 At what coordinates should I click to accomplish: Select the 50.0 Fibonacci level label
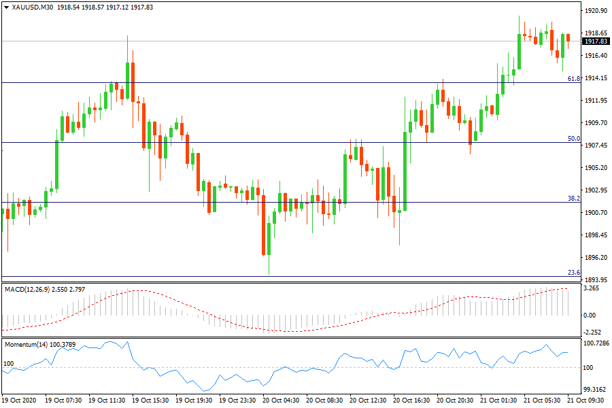point(574,139)
